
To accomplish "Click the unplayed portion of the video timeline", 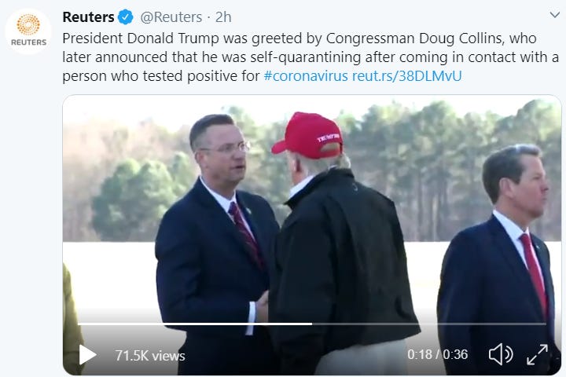I will point(429,324).
